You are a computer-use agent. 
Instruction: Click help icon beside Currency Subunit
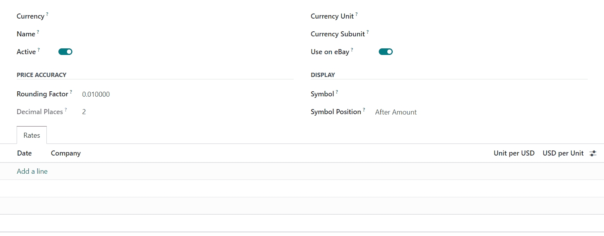point(368,32)
